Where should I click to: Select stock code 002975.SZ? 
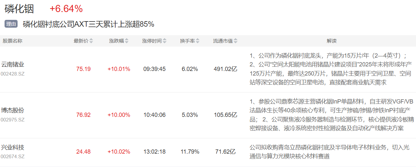(x=13, y=120)
